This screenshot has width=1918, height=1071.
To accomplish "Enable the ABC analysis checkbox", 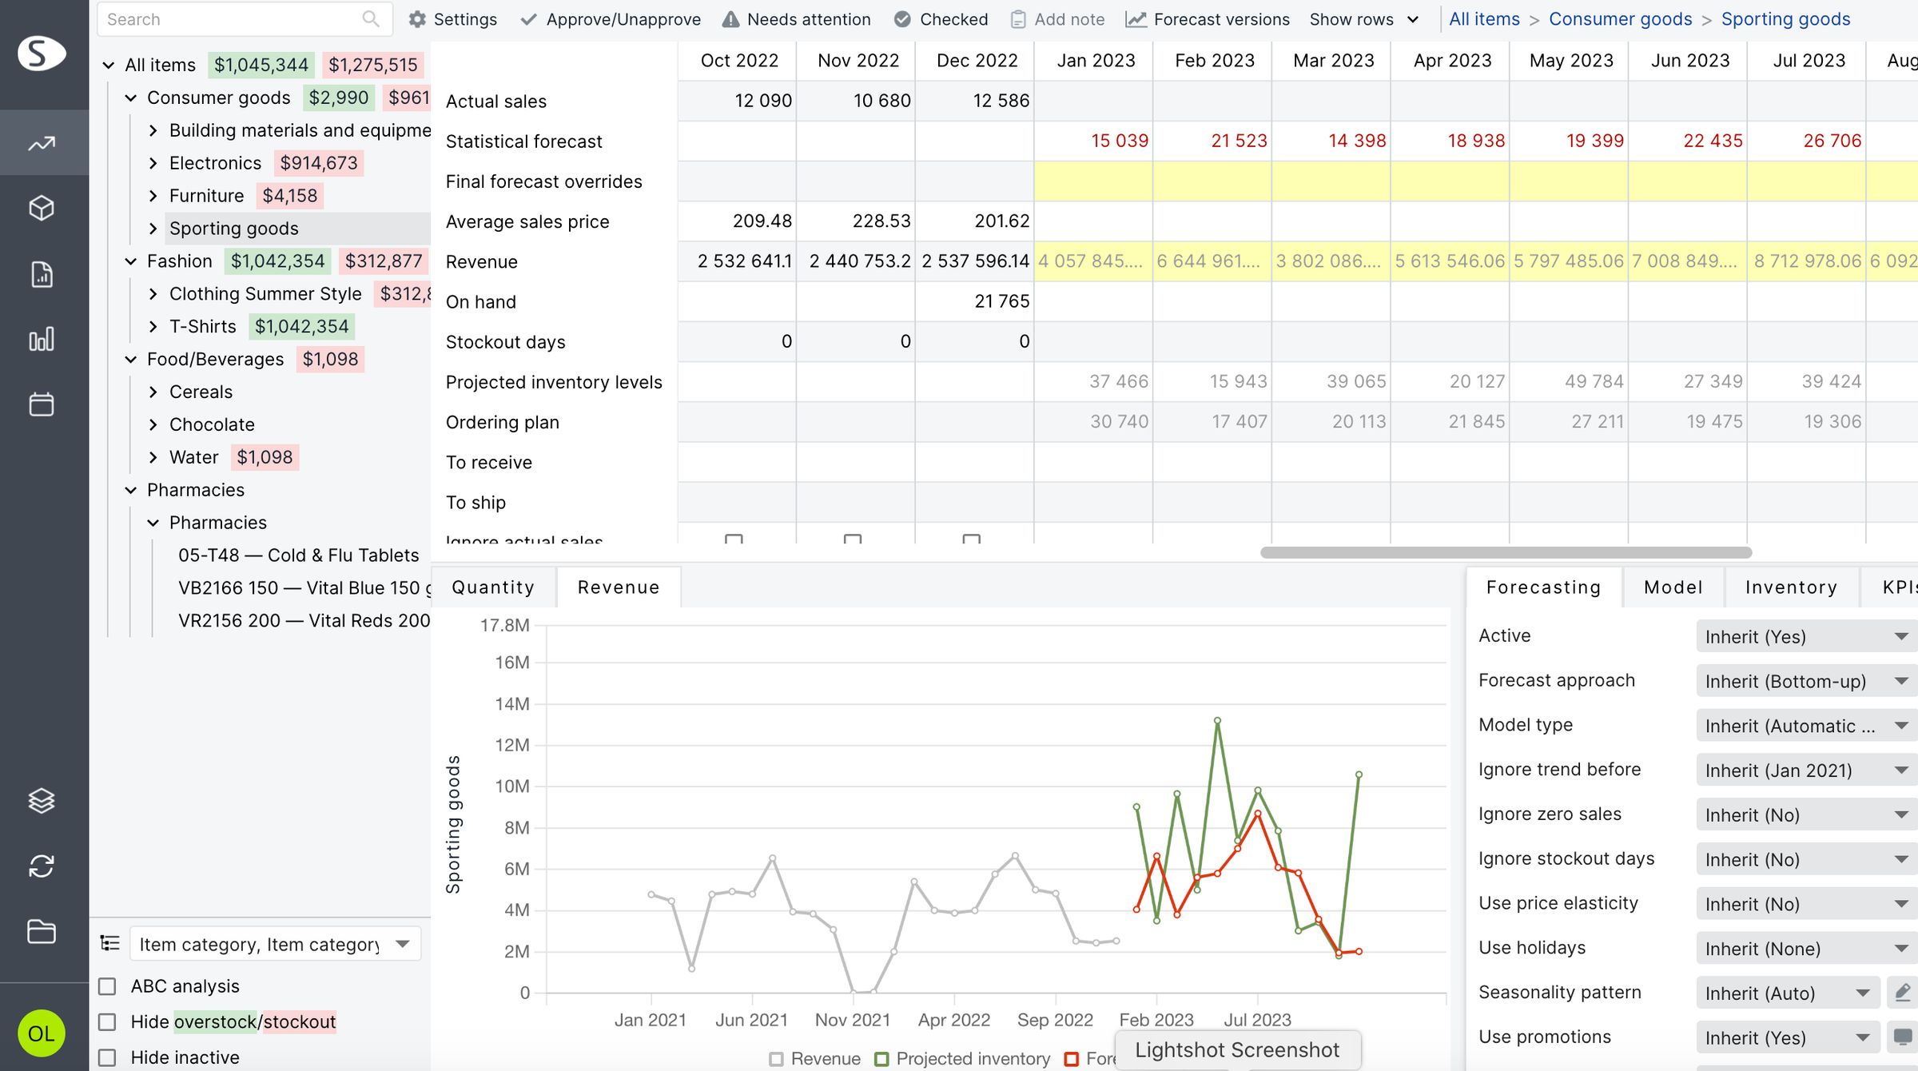I will pyautogui.click(x=108, y=985).
